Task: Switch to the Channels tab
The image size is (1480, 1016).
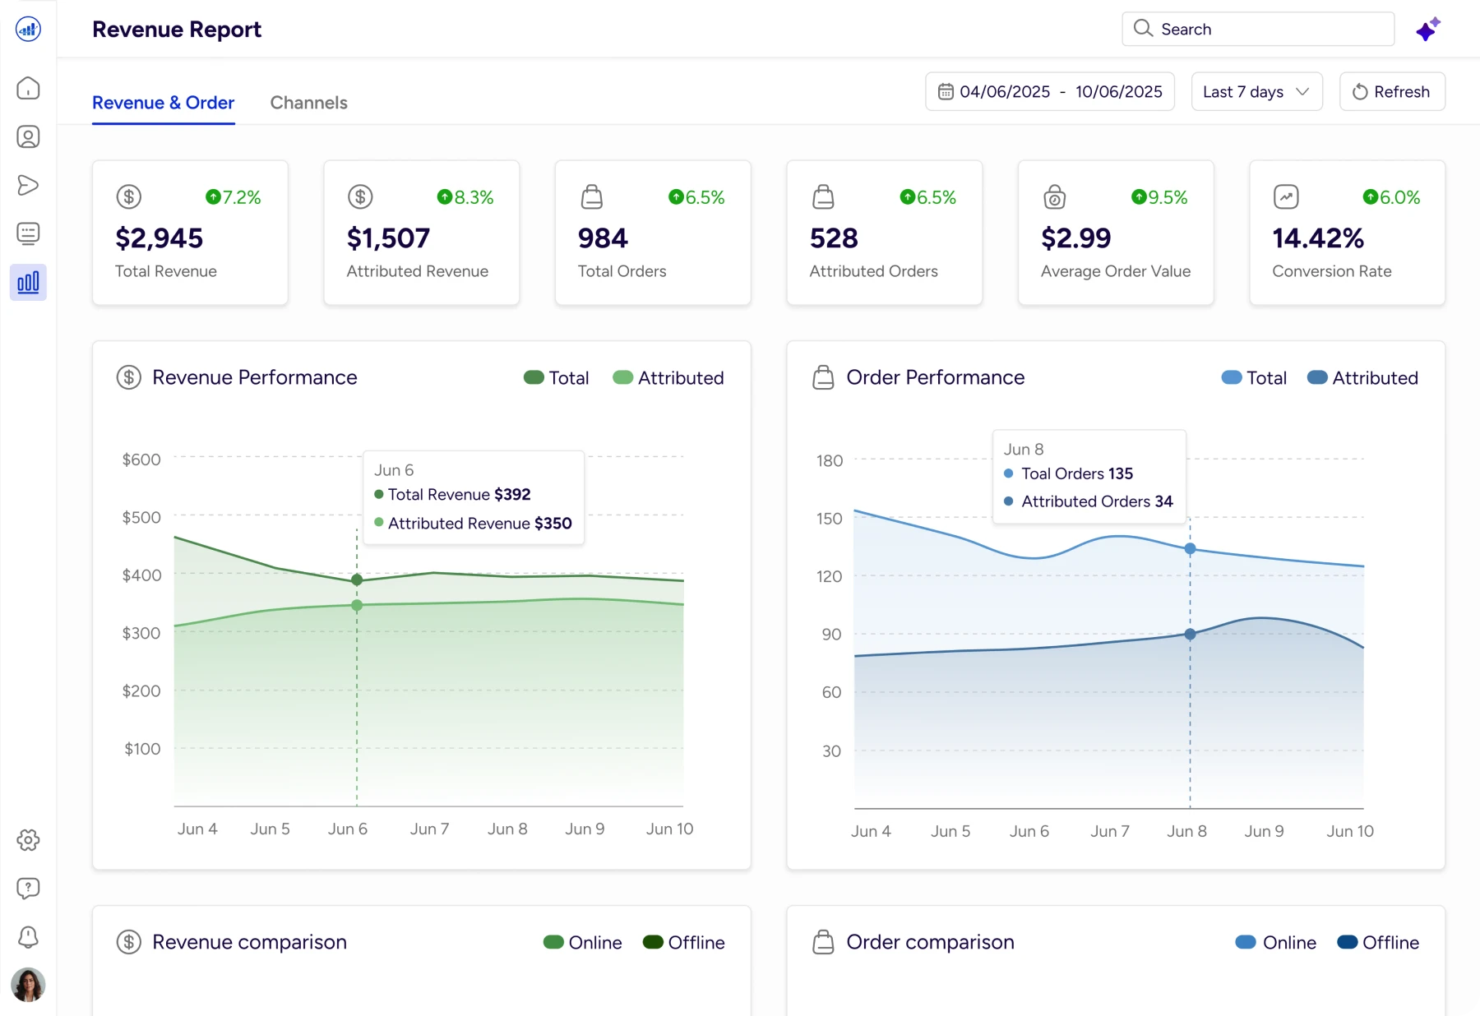Action: coord(308,103)
